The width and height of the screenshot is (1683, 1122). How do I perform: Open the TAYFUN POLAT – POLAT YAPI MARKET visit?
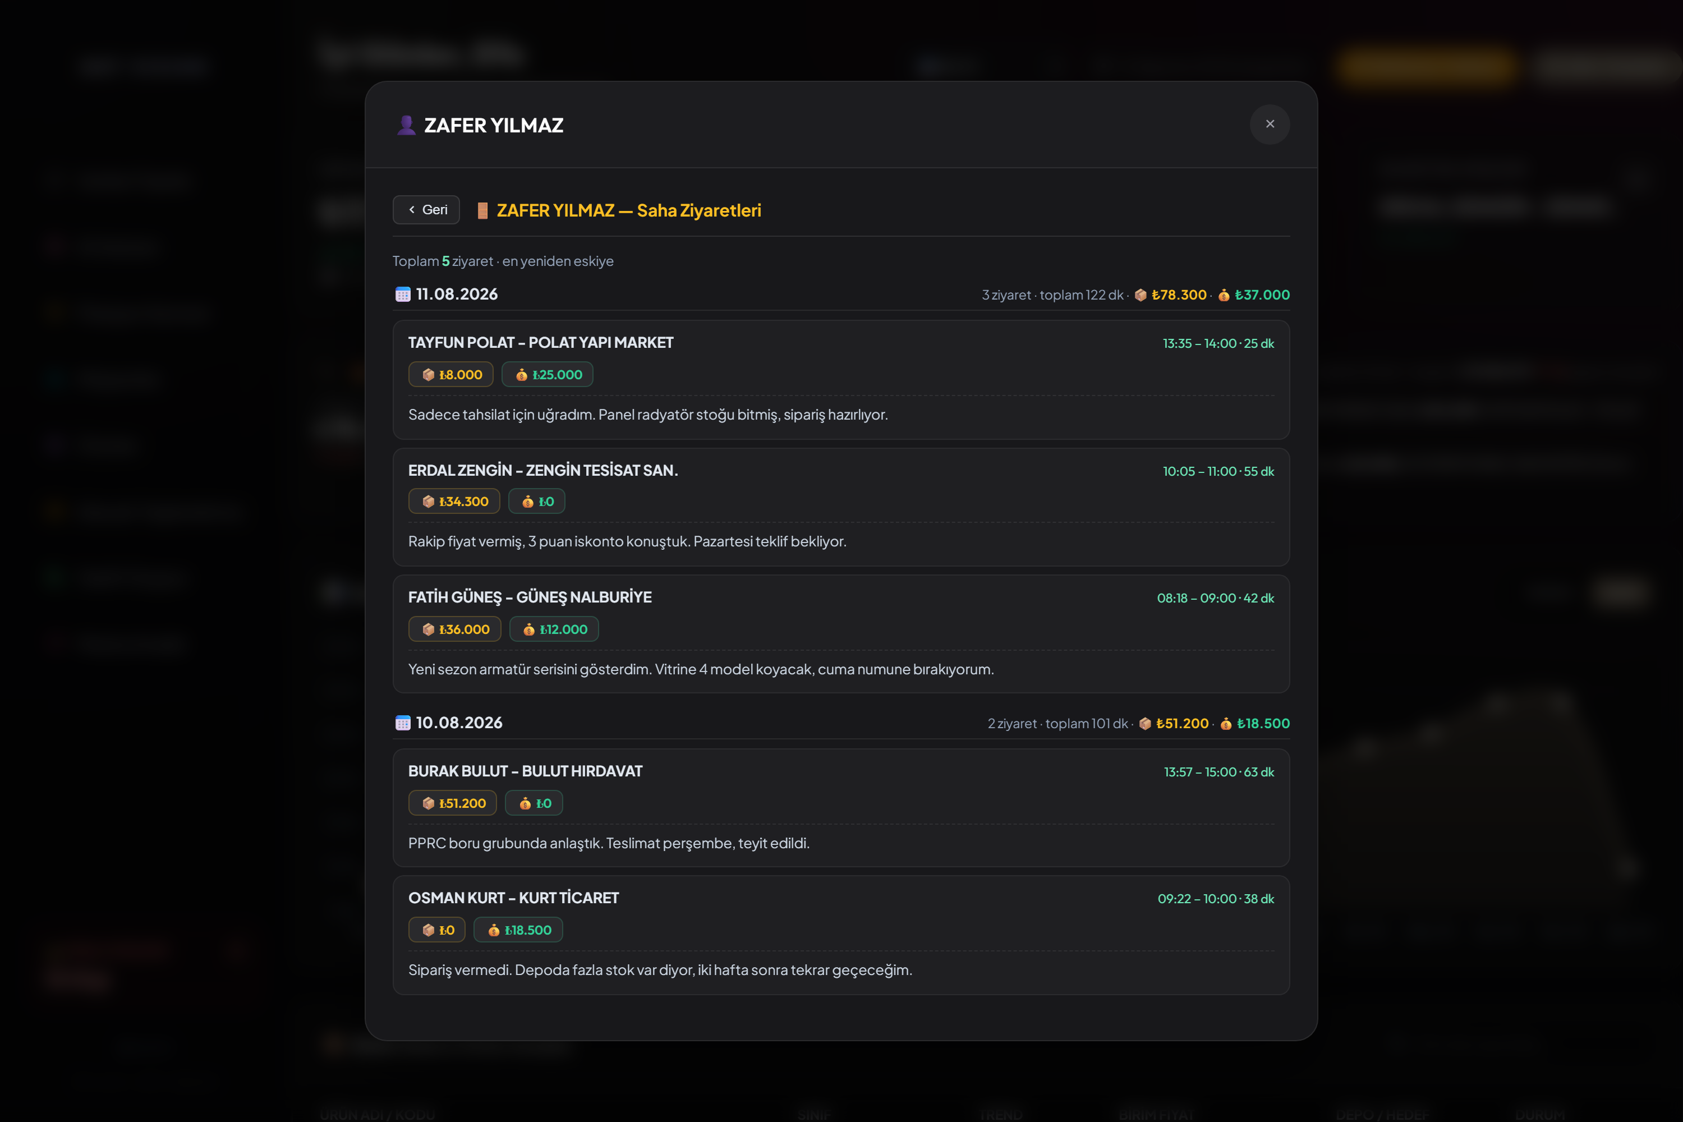click(842, 380)
